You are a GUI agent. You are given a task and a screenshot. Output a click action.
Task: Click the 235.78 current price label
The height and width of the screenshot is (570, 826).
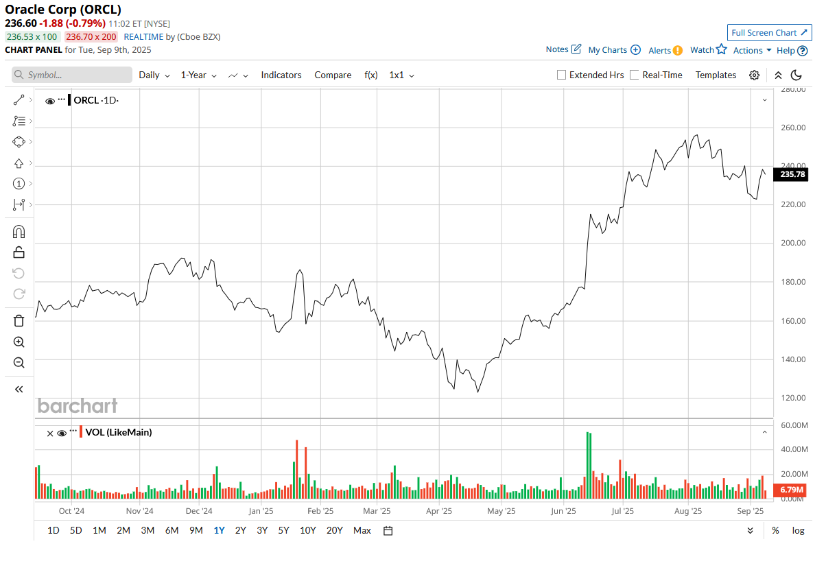click(791, 174)
